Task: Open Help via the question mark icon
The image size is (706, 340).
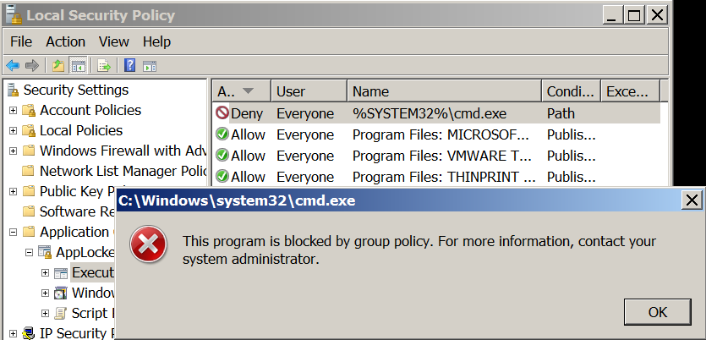Action: pyautogui.click(x=129, y=66)
